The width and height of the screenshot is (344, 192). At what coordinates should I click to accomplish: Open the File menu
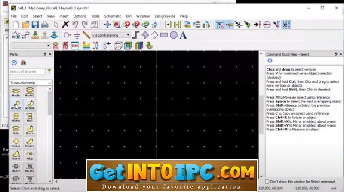[x=14, y=16]
